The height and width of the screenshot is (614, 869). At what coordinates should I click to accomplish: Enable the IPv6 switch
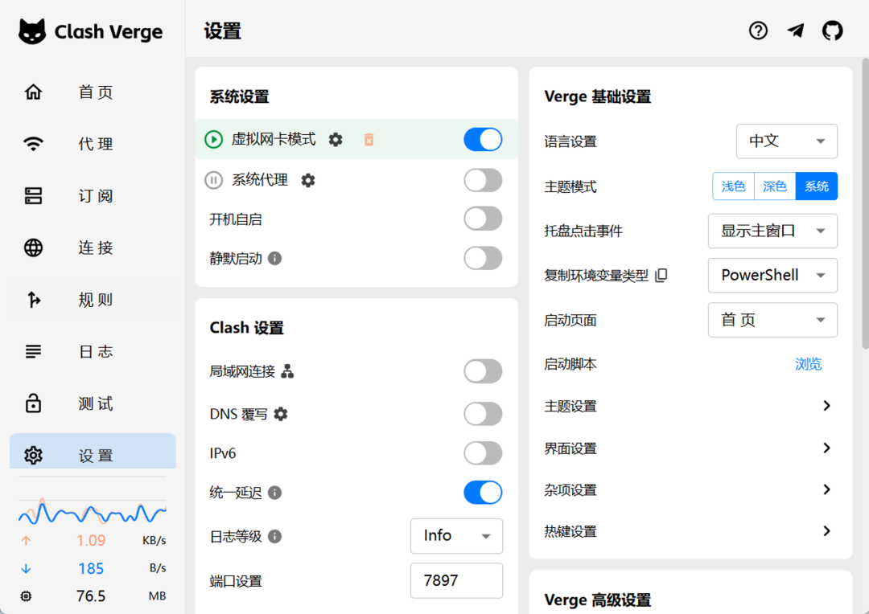tap(483, 453)
